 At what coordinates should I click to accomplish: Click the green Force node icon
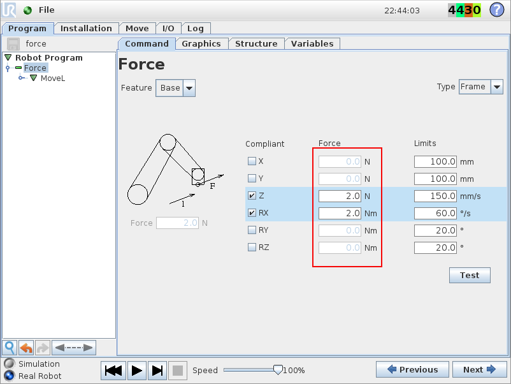click(x=18, y=68)
